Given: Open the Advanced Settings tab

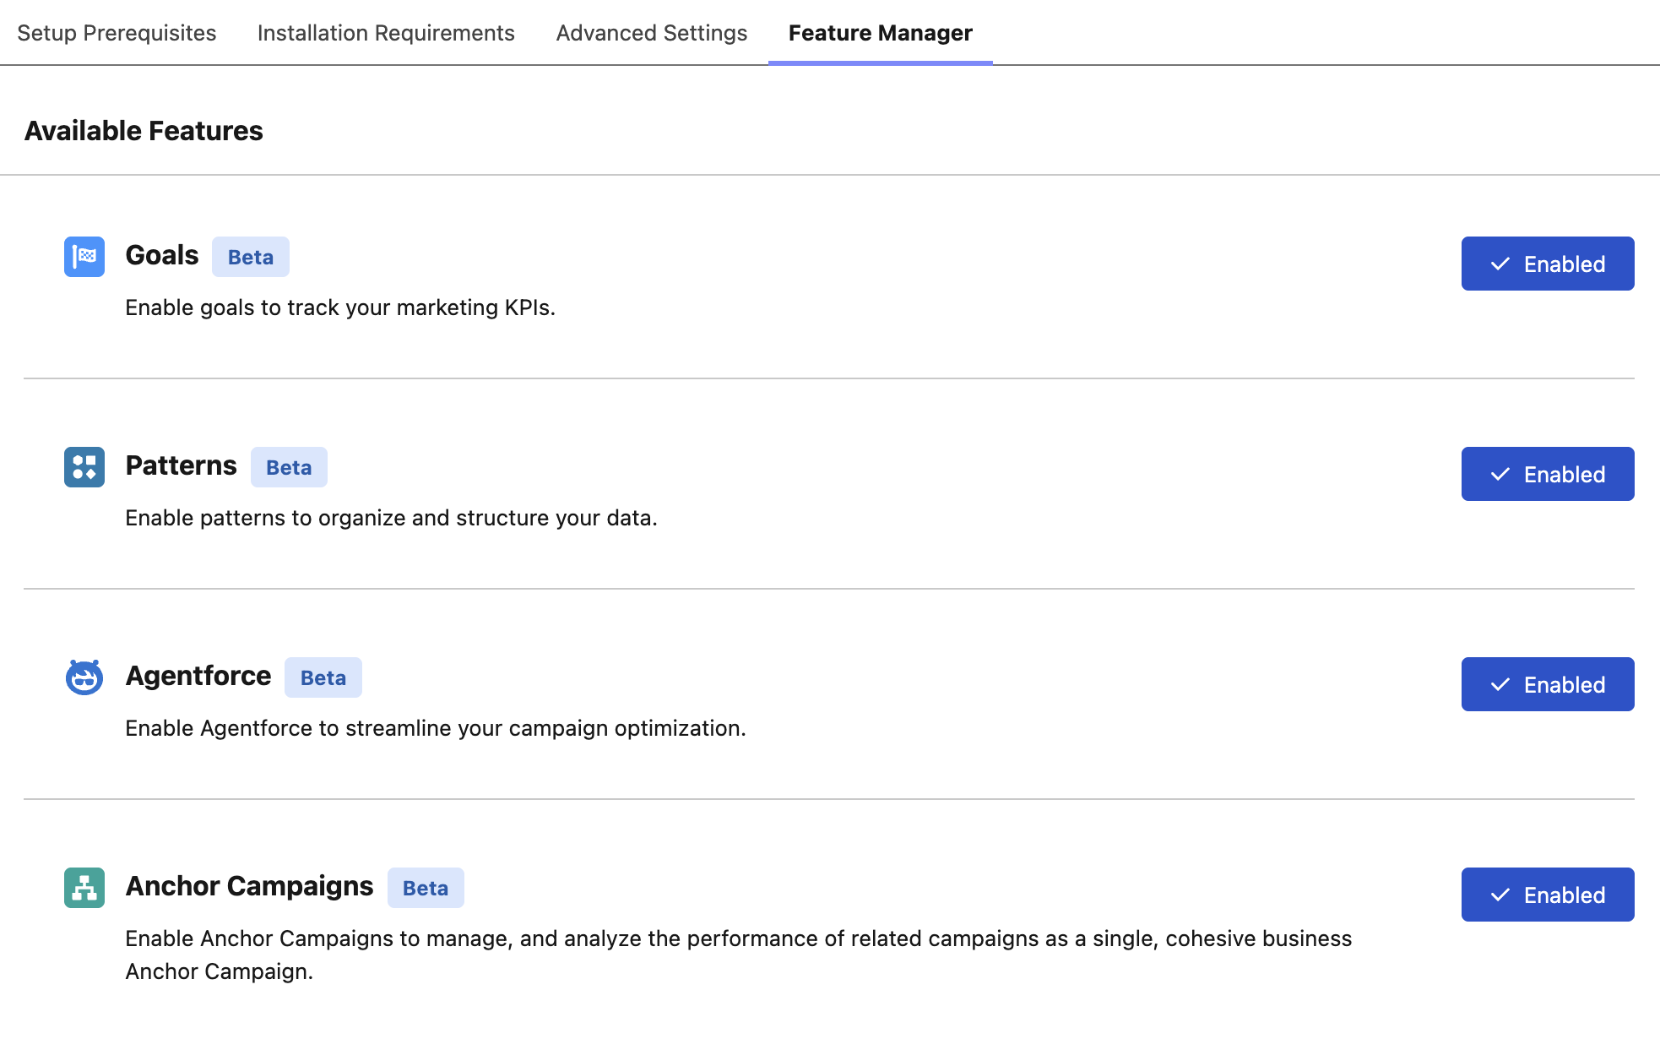Looking at the screenshot, I should [651, 33].
